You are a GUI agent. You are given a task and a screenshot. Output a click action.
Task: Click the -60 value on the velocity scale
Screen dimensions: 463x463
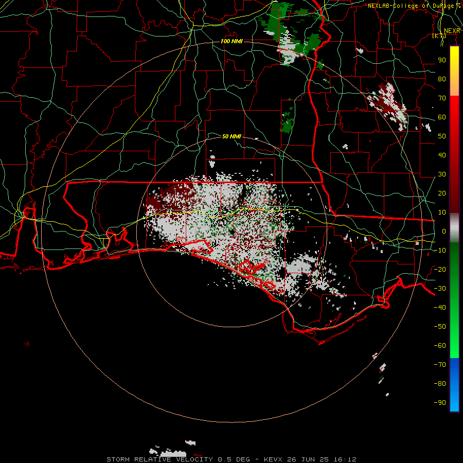click(x=440, y=346)
